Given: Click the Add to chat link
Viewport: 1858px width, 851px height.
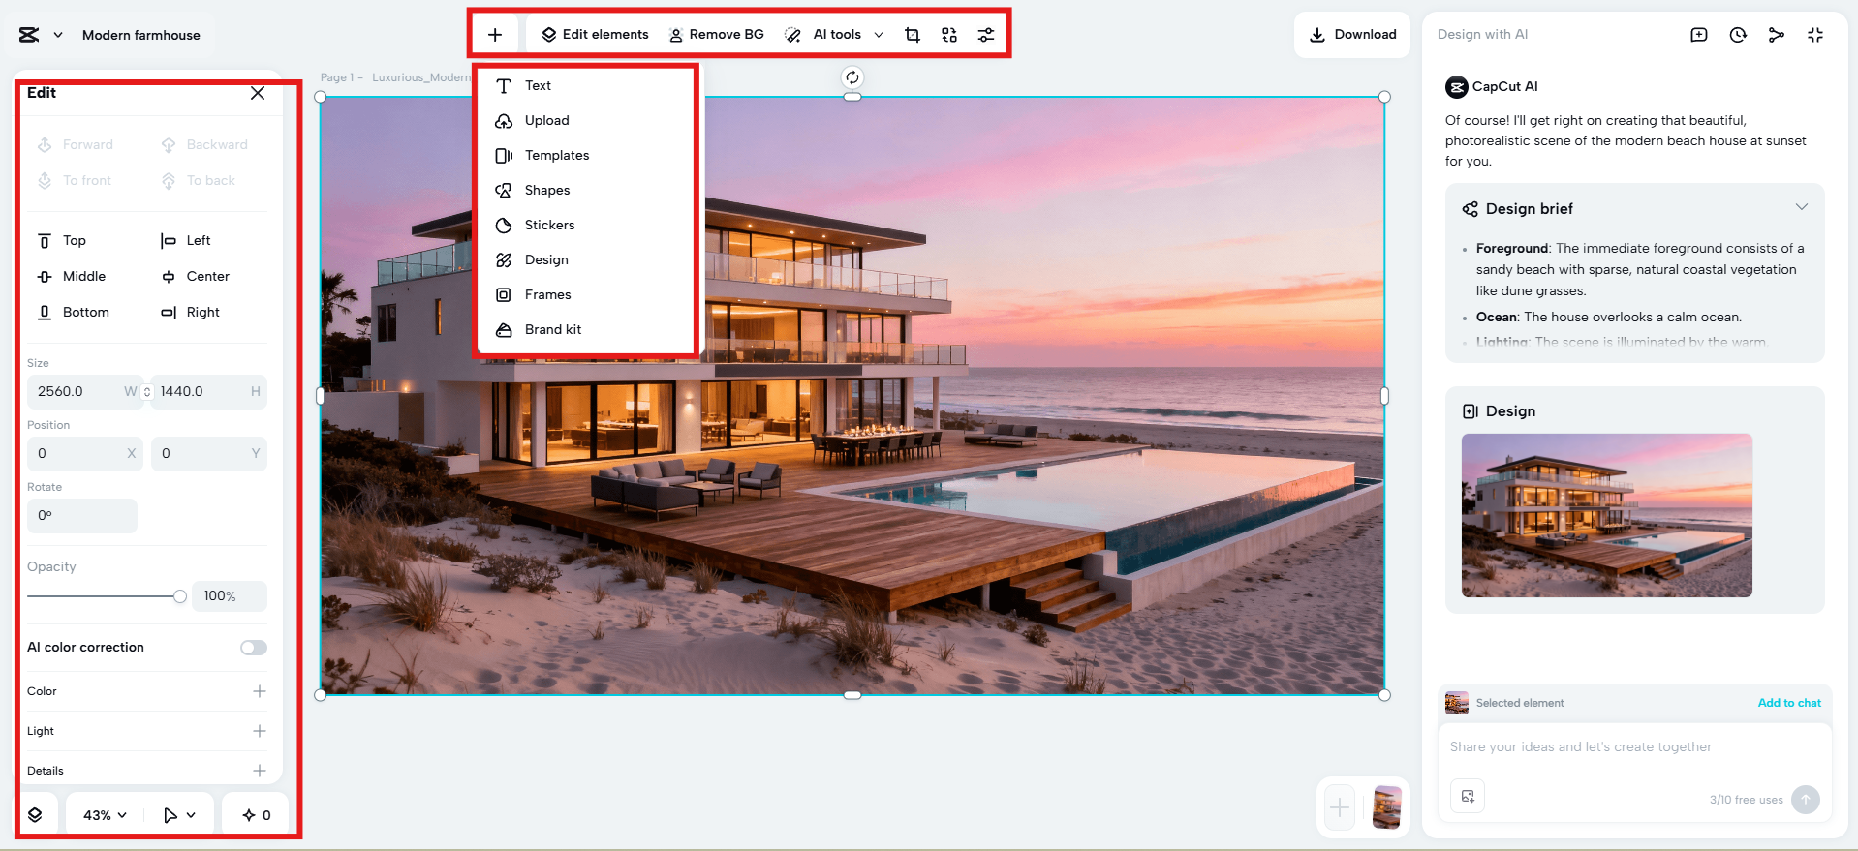Looking at the screenshot, I should [1788, 703].
